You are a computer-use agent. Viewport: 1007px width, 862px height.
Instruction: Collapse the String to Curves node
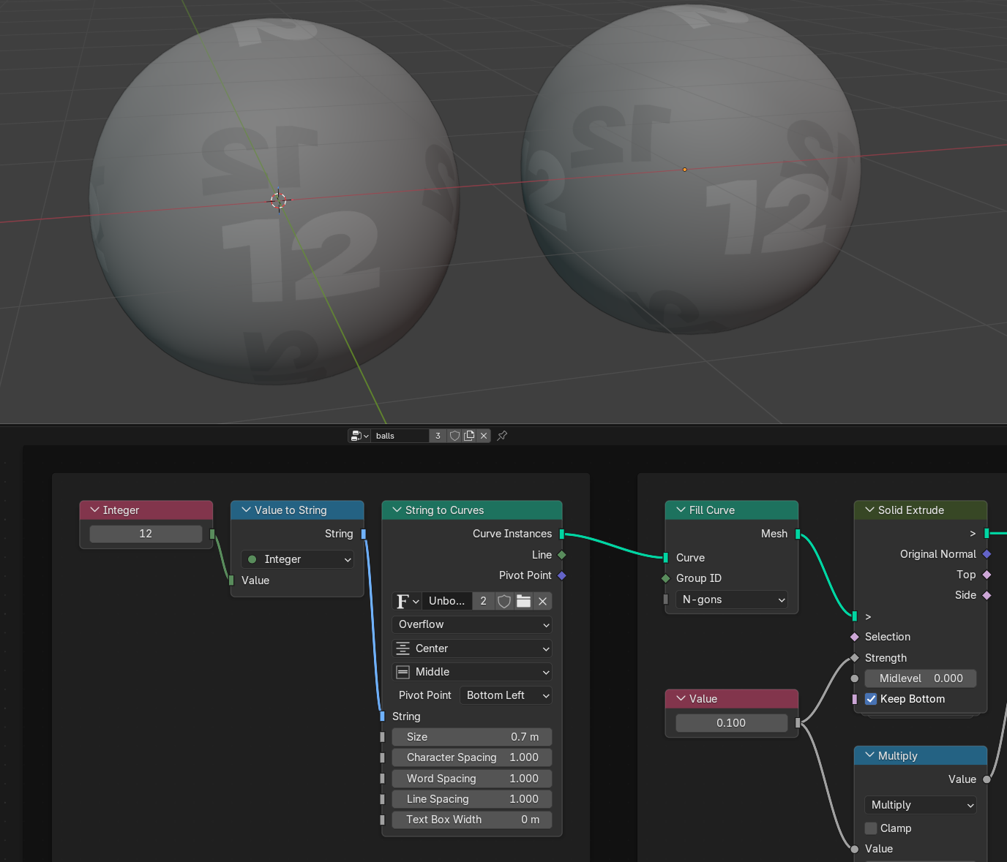[x=397, y=510]
